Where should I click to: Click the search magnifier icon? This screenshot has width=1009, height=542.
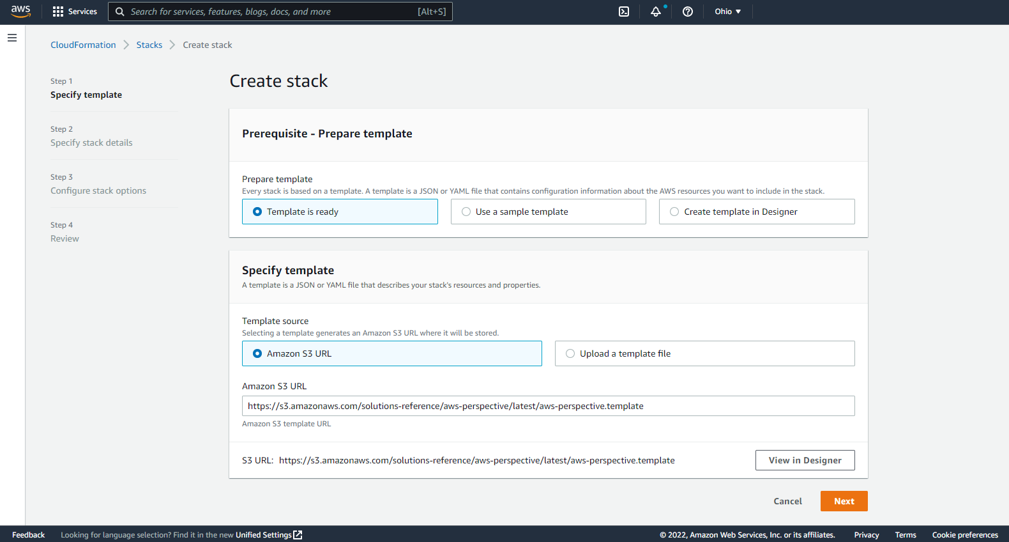point(119,12)
